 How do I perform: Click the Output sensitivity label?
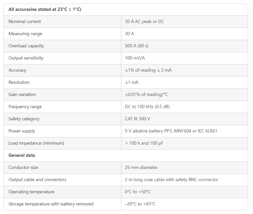click(x=26, y=58)
